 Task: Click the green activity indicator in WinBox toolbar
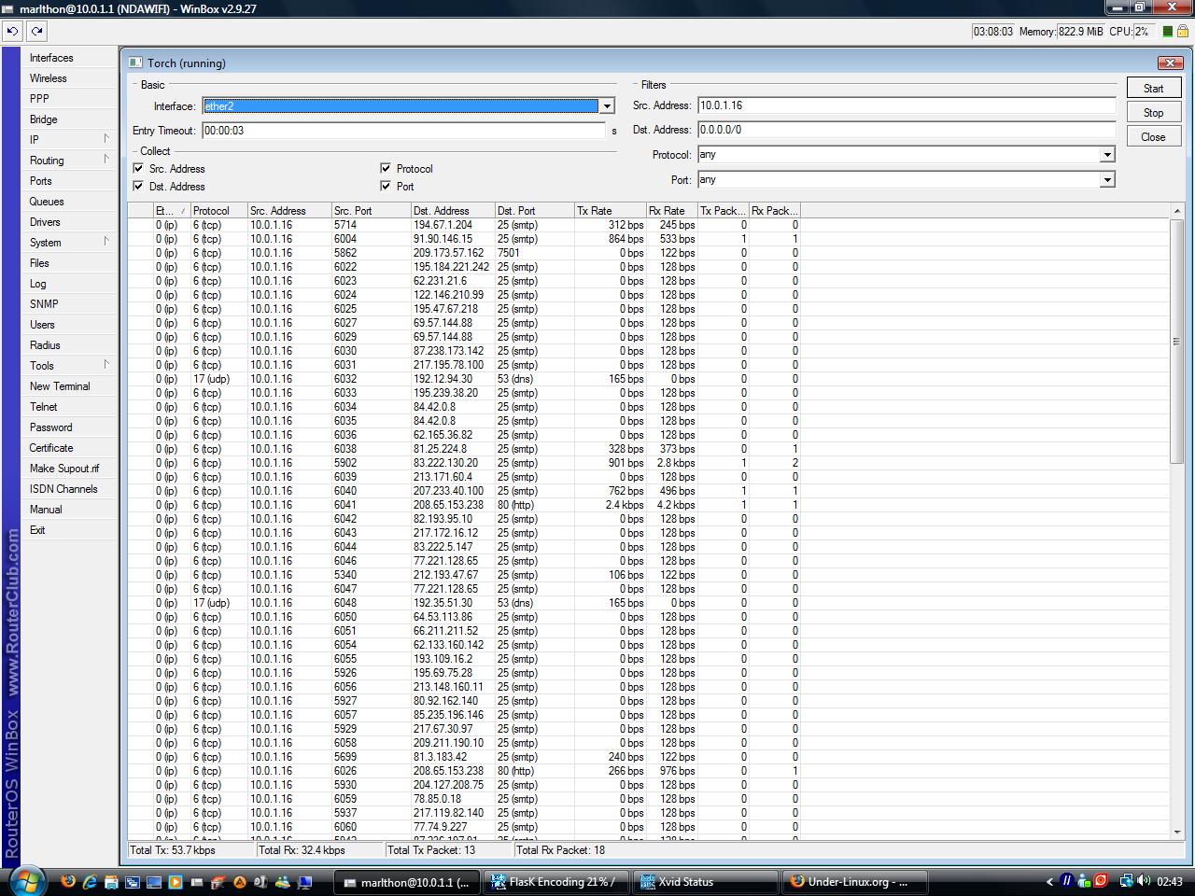coord(1167,32)
